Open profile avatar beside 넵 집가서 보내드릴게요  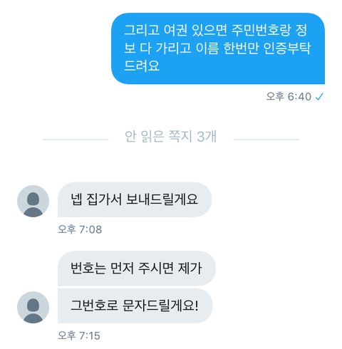coord(33,201)
